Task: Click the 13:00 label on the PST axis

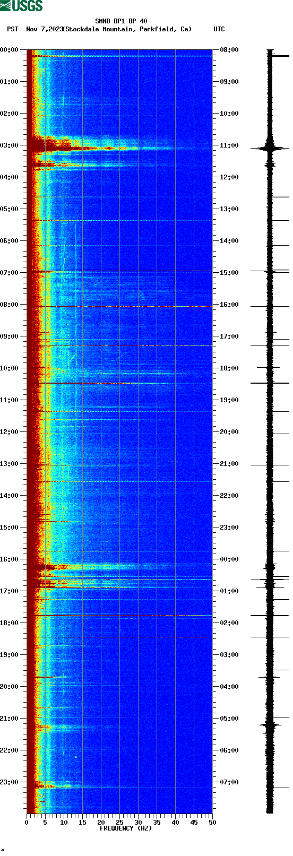Action: [9, 464]
